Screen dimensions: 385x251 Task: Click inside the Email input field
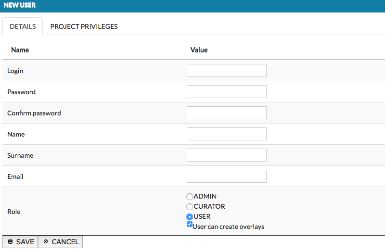[226, 176]
